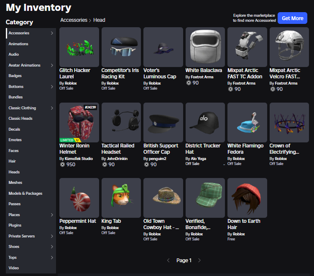Click the Crown of Electrifying item image
The height and width of the screenshot is (276, 314).
(x=289, y=123)
